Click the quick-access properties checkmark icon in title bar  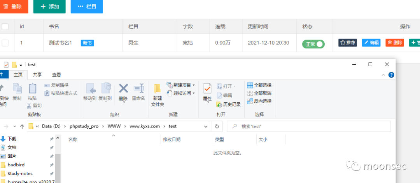[x=6, y=65]
